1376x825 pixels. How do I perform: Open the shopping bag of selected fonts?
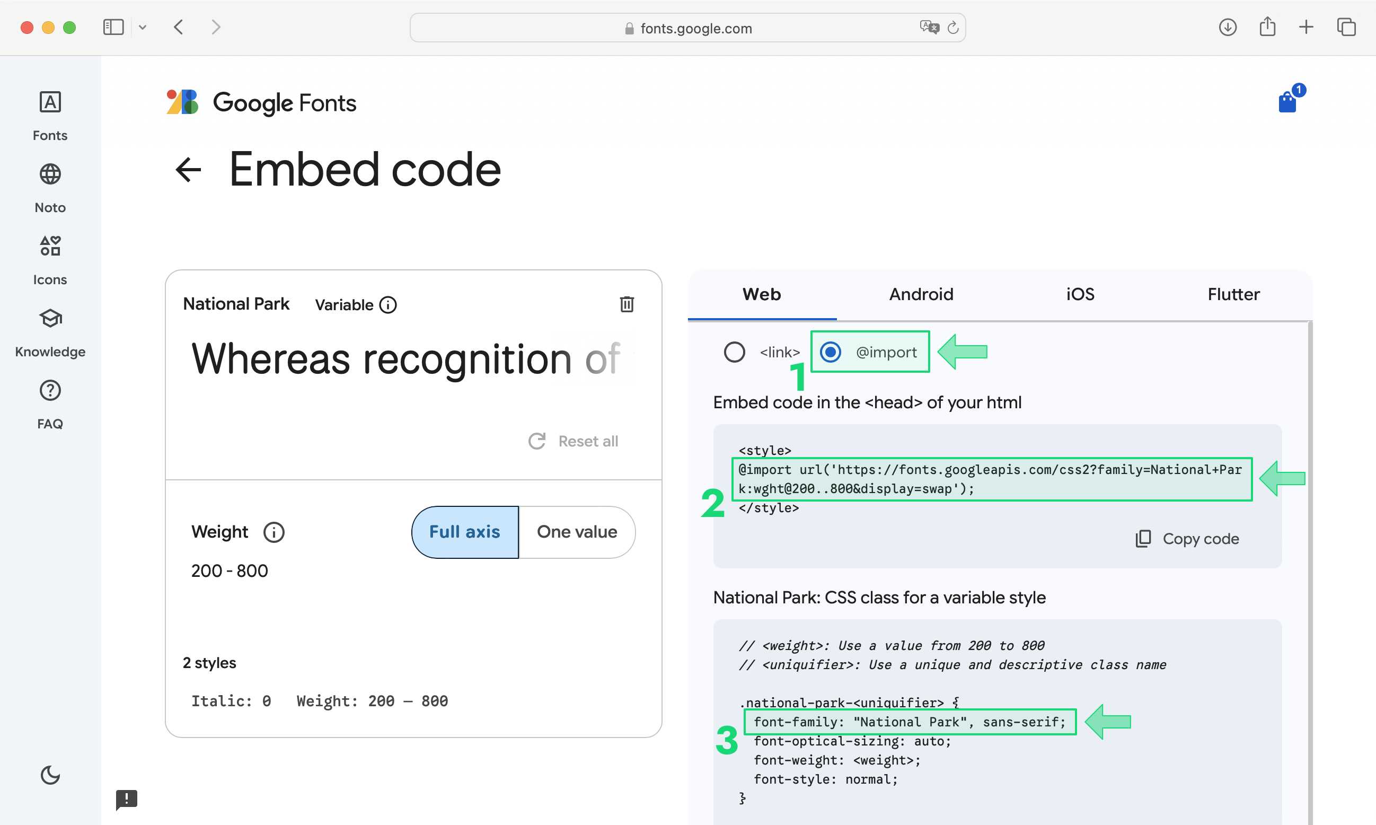coord(1287,102)
